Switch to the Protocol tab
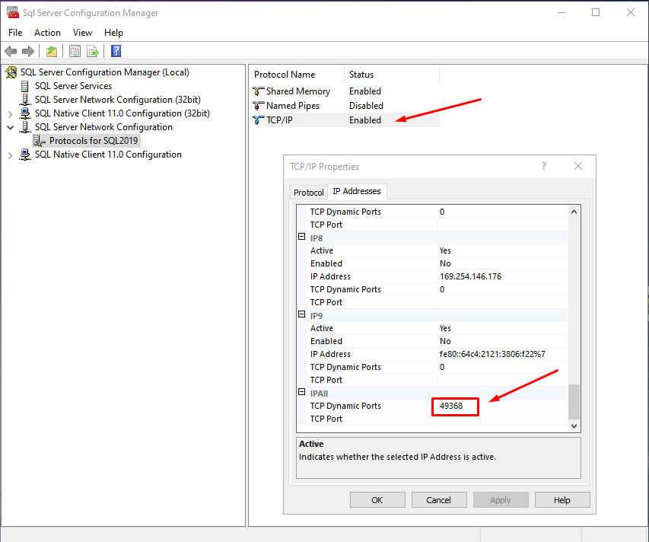 point(308,192)
